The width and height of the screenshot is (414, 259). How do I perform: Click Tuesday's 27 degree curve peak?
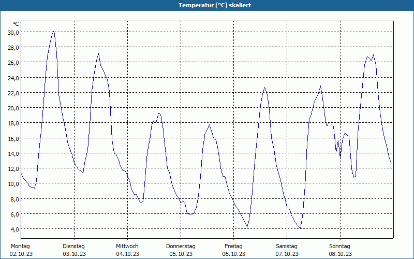pyautogui.click(x=98, y=53)
